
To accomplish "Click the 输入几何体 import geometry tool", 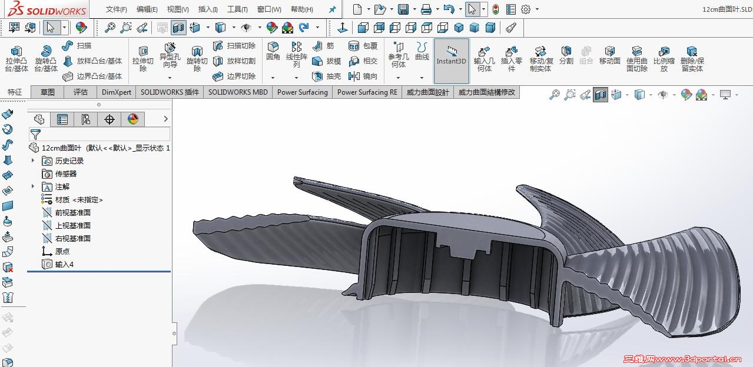I will click(484, 59).
